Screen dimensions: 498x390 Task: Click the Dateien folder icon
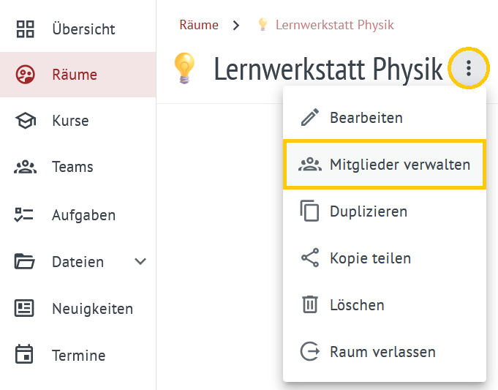(24, 261)
